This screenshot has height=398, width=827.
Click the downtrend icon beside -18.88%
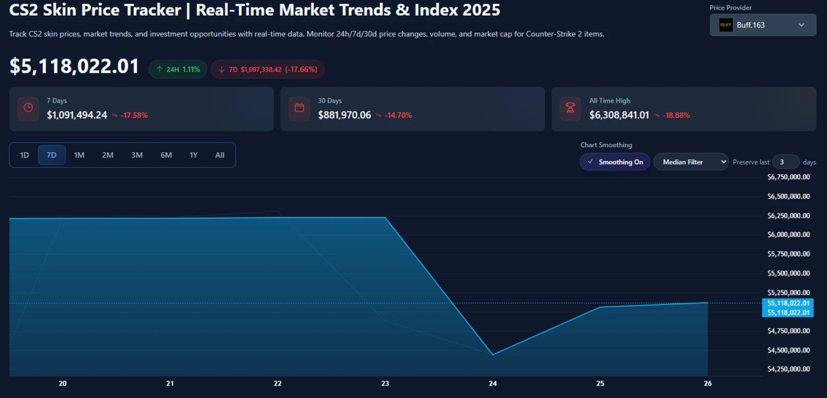[x=657, y=116]
